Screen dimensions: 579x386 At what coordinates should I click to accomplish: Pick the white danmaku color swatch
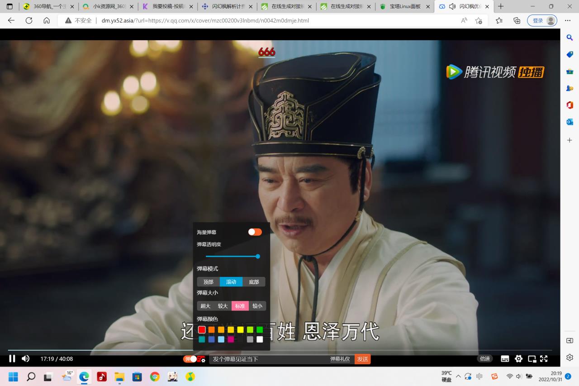260,339
